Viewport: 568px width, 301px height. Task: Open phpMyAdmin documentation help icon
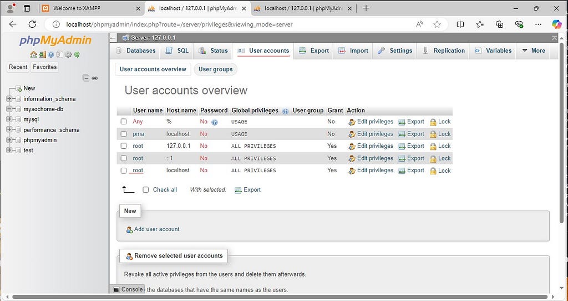(51, 55)
